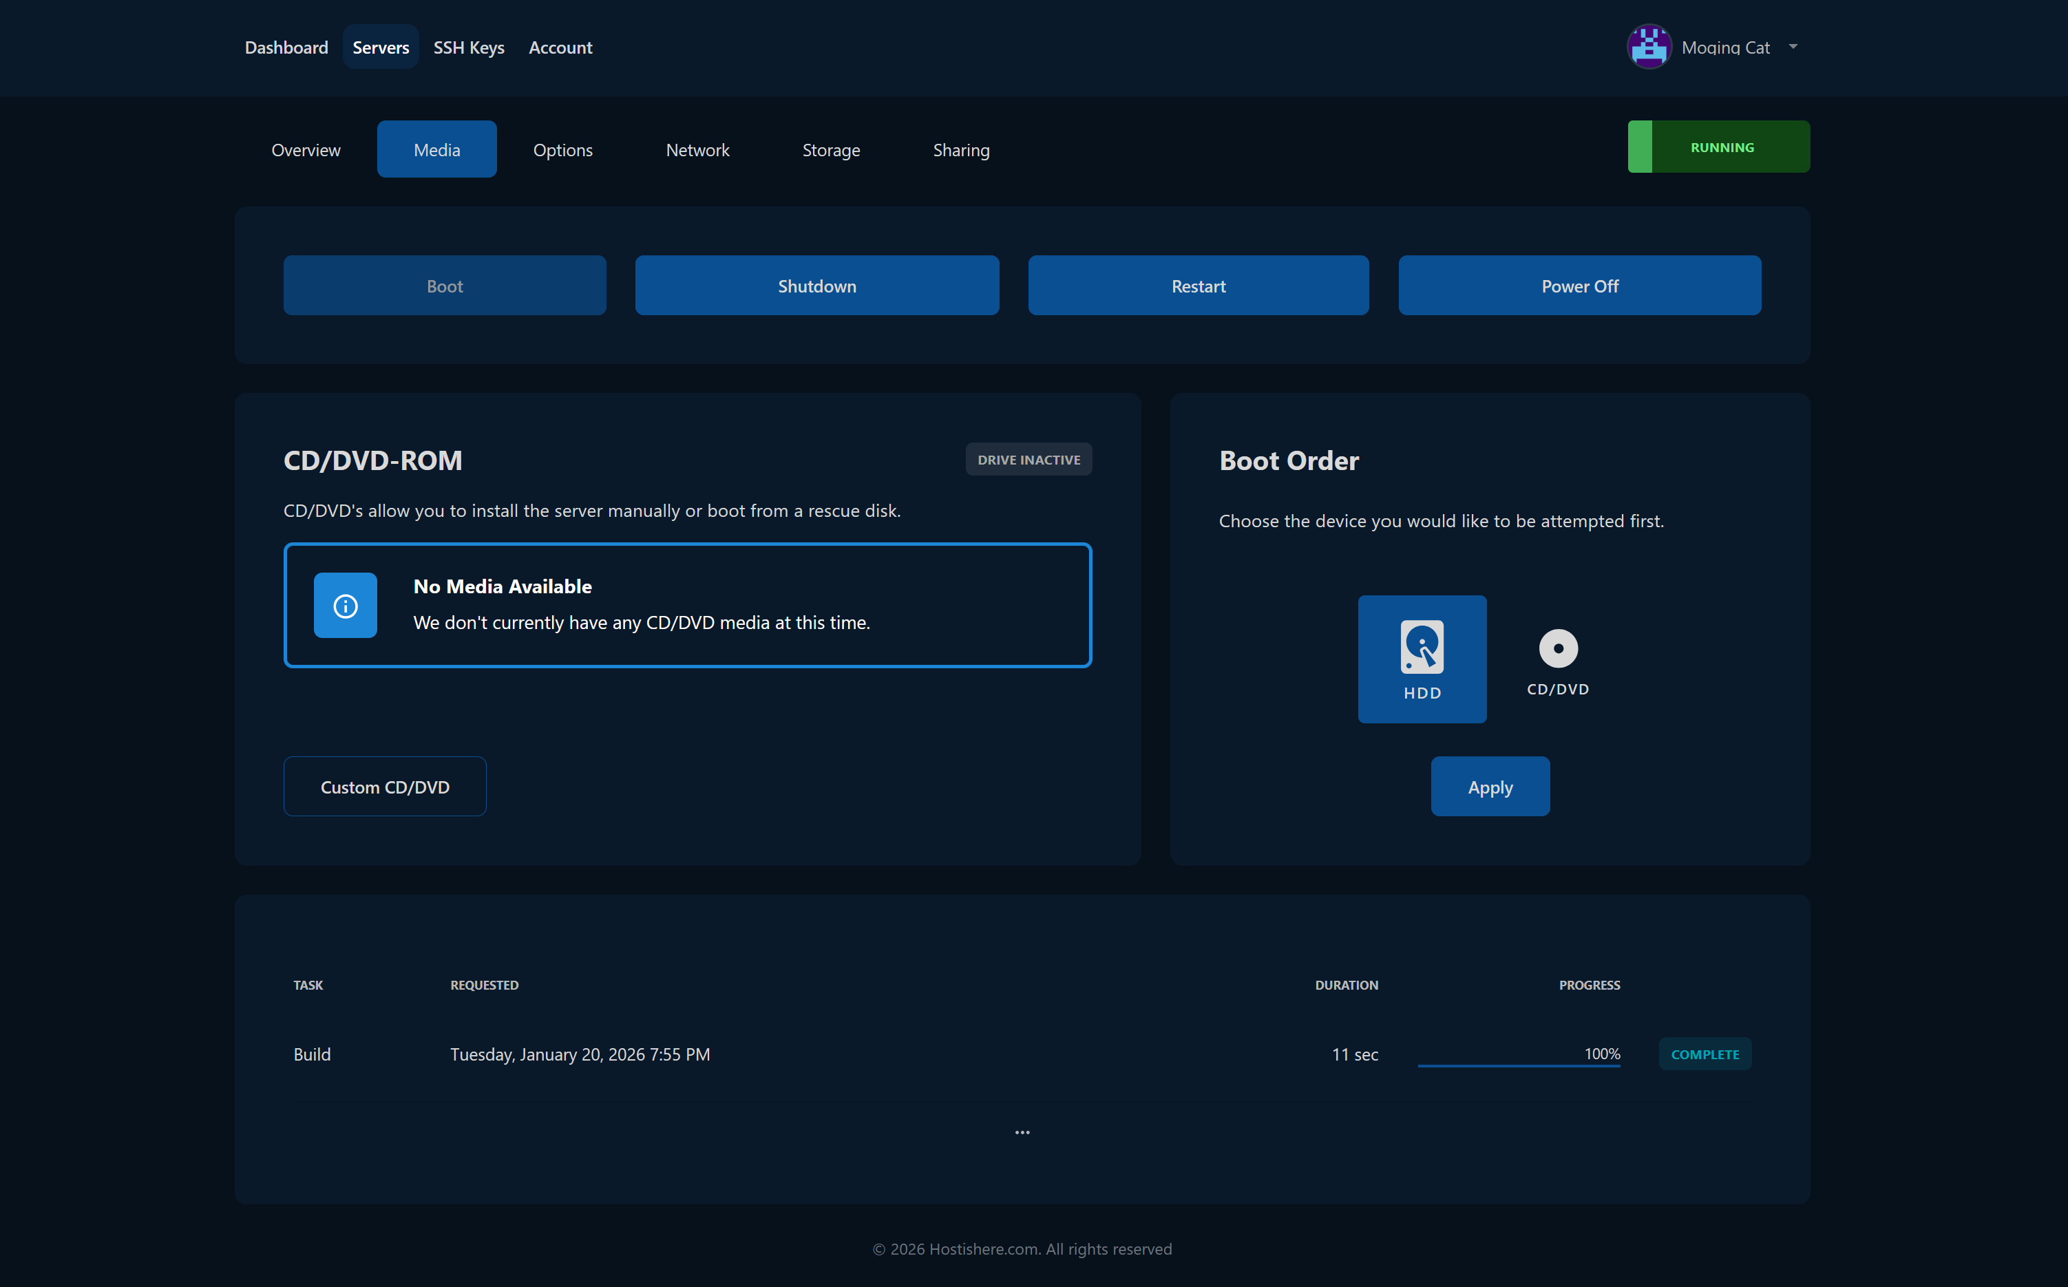Click the green RUNNING status indicator
Image resolution: width=2068 pixels, height=1287 pixels.
[x=1718, y=145]
